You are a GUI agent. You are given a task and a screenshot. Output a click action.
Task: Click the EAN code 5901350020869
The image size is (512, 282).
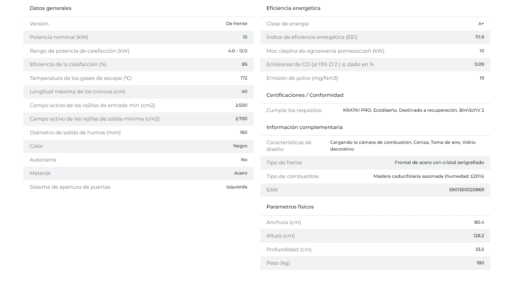pos(466,190)
